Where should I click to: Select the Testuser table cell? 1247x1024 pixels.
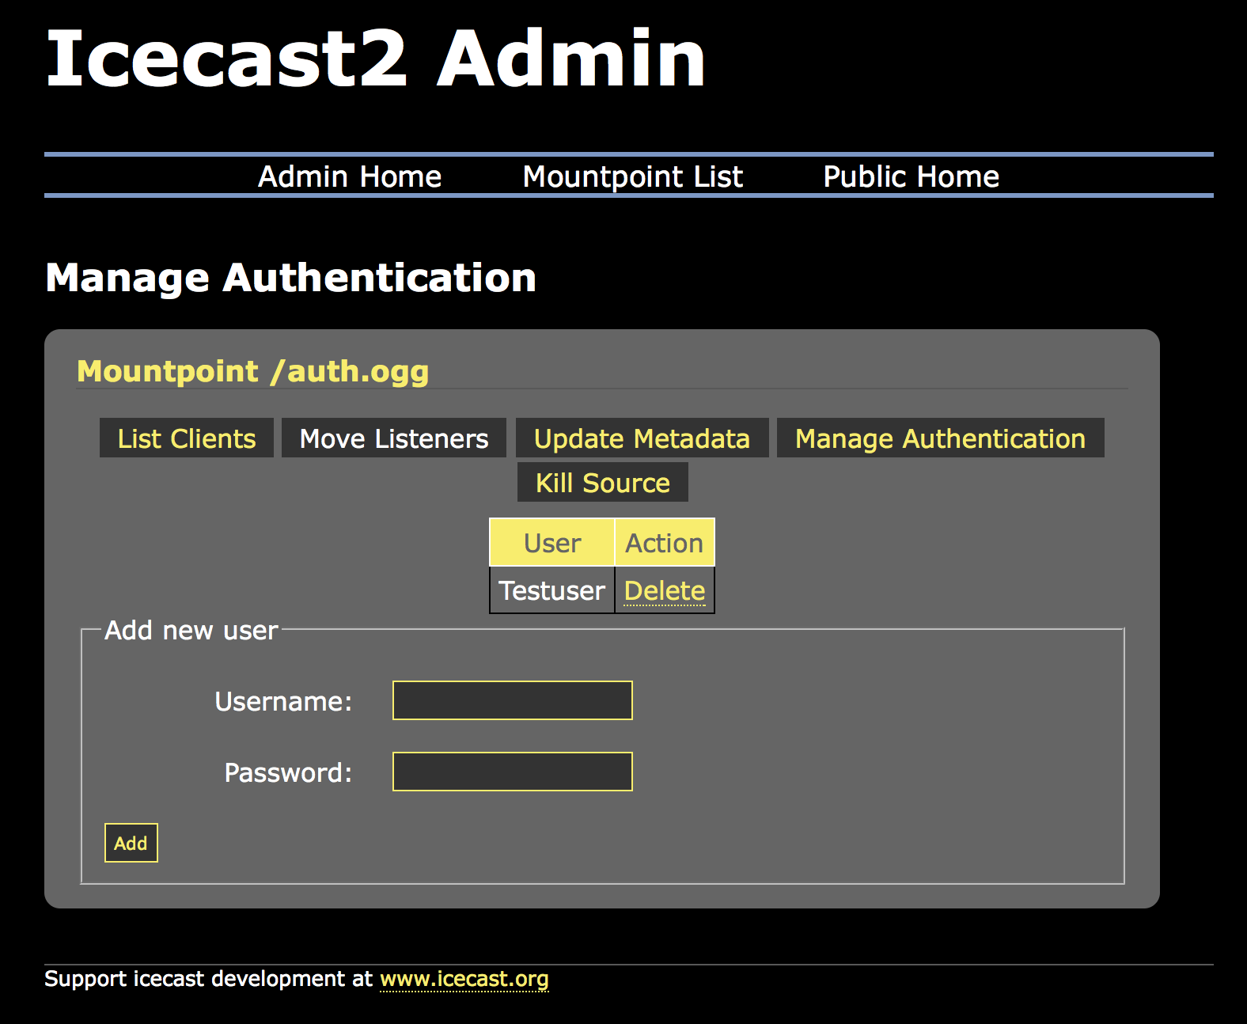[551, 590]
